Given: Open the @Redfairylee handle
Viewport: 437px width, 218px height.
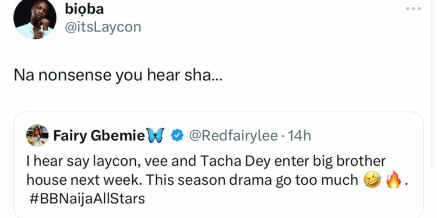Looking at the screenshot, I should coord(233,135).
